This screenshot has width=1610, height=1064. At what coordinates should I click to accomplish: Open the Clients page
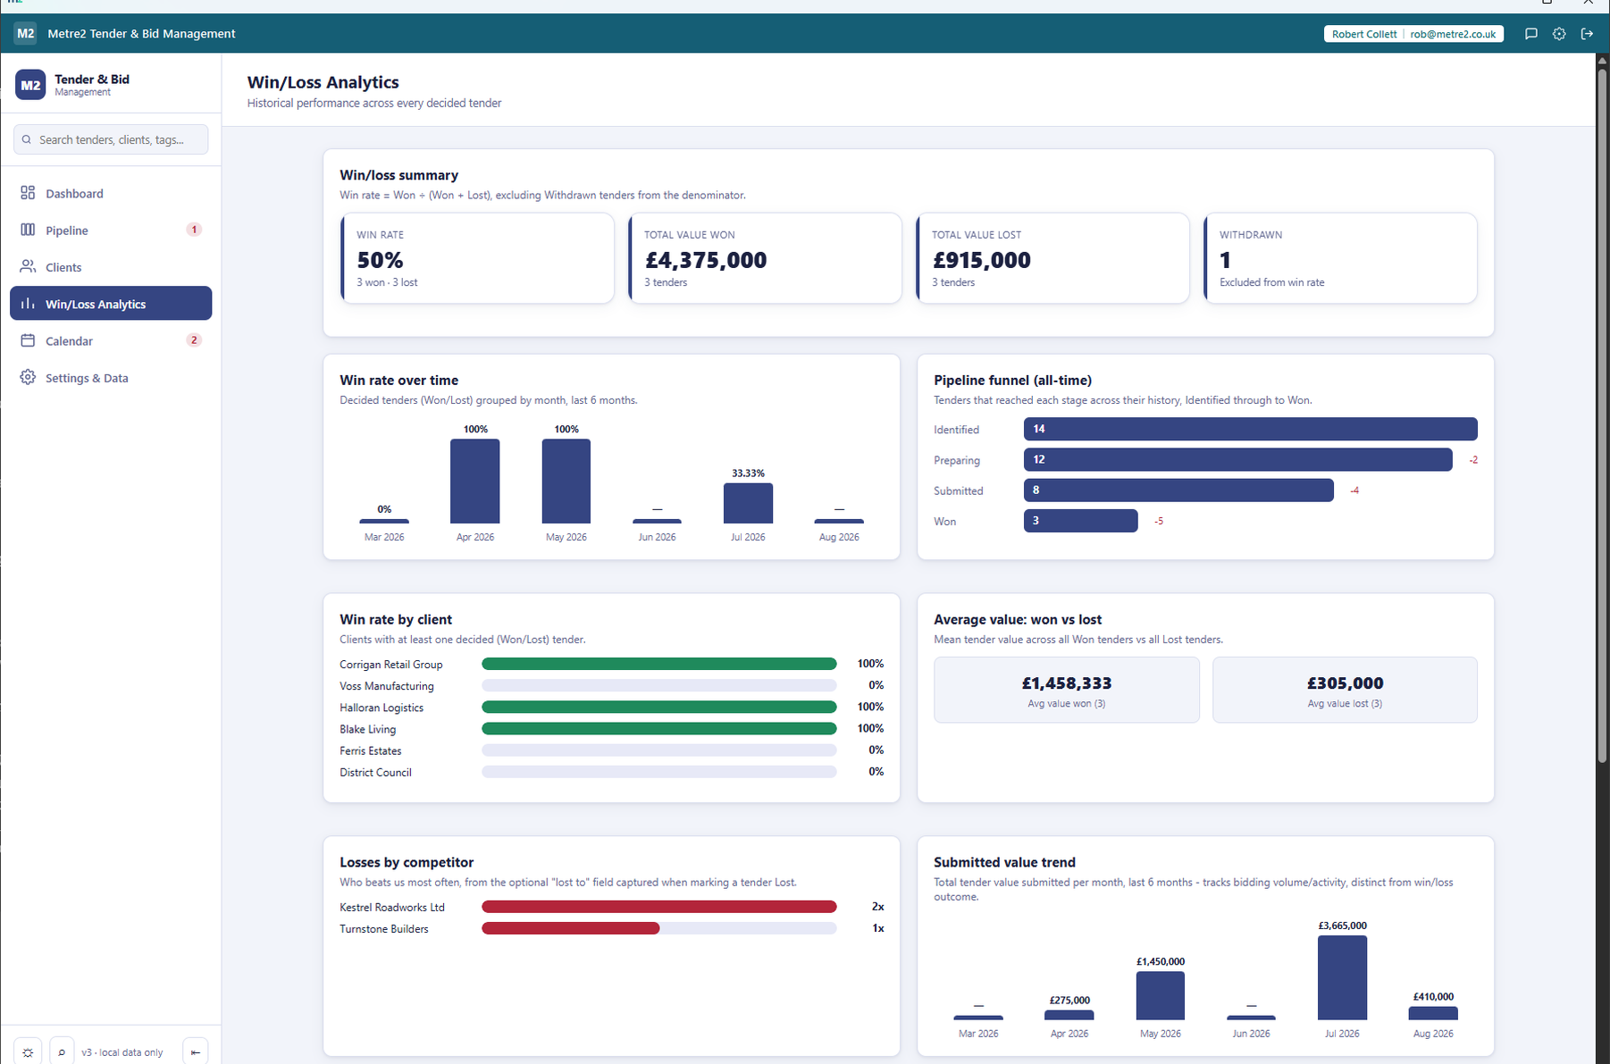point(111,266)
